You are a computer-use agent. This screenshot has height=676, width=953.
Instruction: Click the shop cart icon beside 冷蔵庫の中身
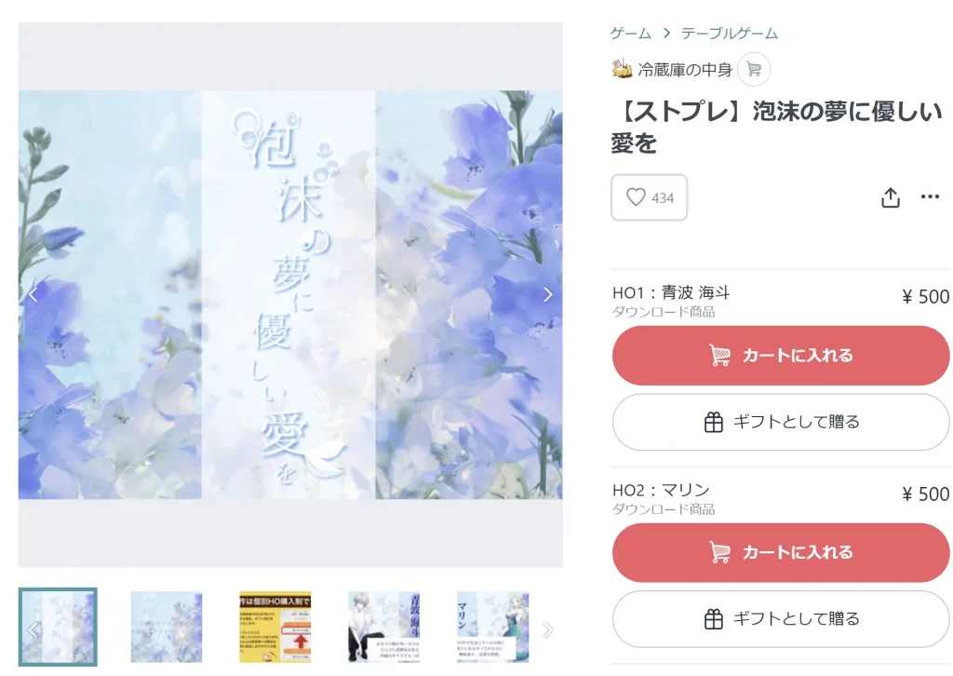754,69
